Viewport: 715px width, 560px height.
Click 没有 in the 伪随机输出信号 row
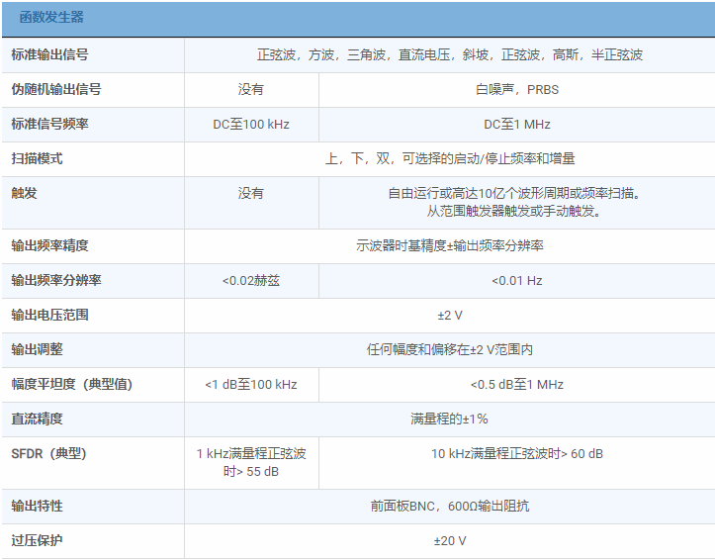tap(251, 89)
